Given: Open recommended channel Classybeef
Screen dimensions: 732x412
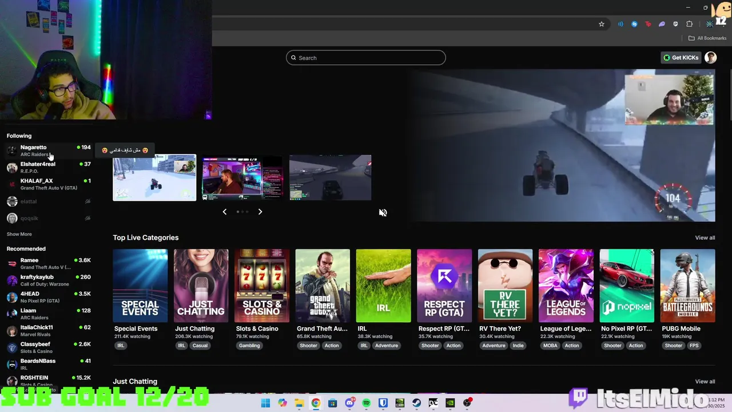Looking at the screenshot, I should 49,347.
